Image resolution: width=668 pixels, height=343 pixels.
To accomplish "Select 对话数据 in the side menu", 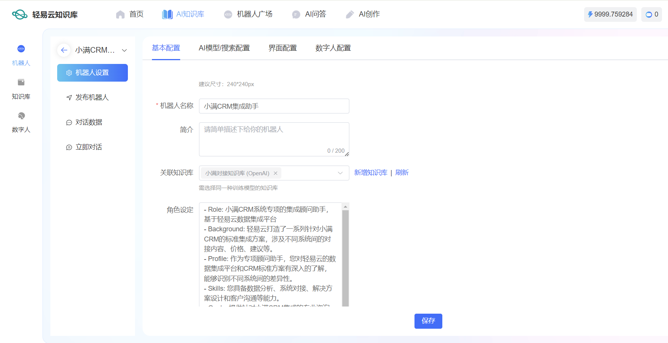I will [x=93, y=122].
